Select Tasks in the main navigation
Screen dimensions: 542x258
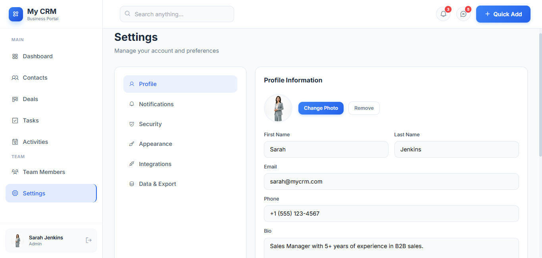[31, 120]
